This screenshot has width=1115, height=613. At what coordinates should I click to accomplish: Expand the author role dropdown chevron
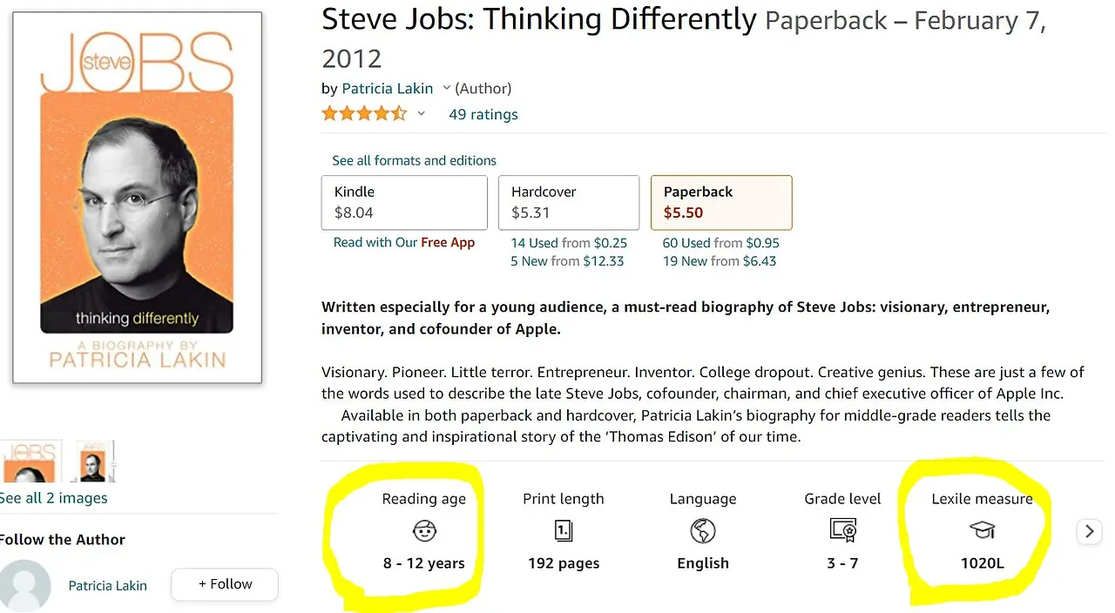pyautogui.click(x=447, y=88)
